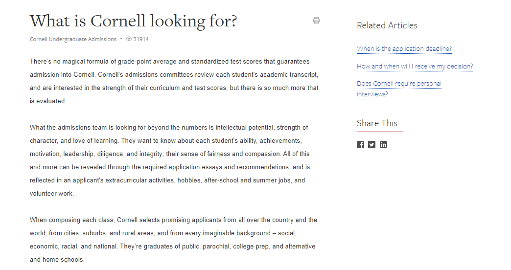511x270 pixels.
Task: Click the text line 'is evaluated.'
Action: (48, 101)
